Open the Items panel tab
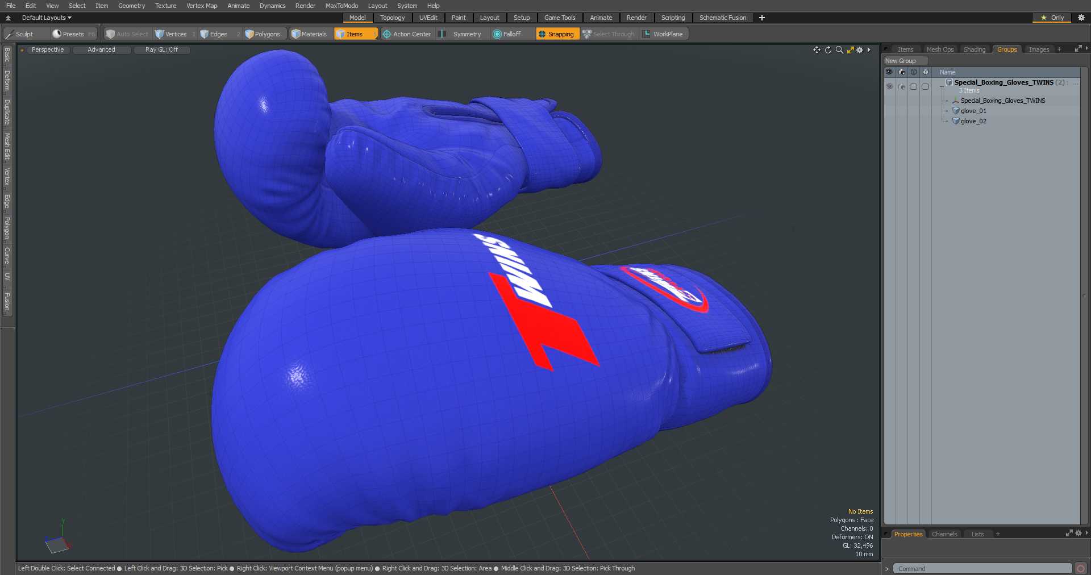 tap(905, 49)
